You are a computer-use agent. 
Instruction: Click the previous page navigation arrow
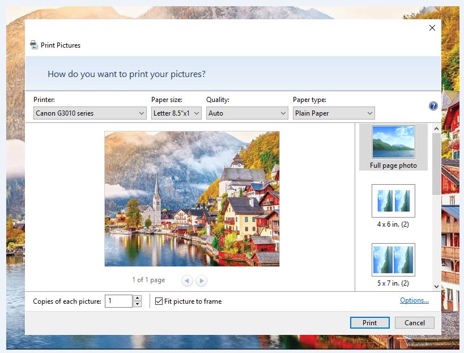pyautogui.click(x=187, y=280)
